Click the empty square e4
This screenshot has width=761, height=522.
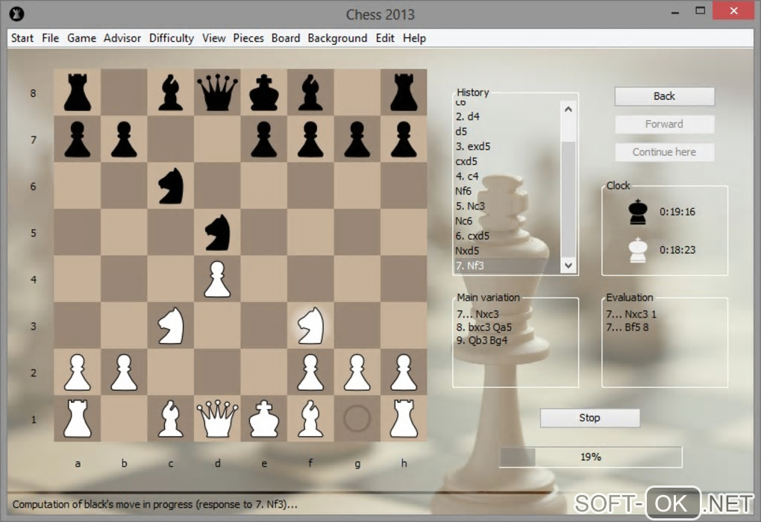tap(264, 279)
